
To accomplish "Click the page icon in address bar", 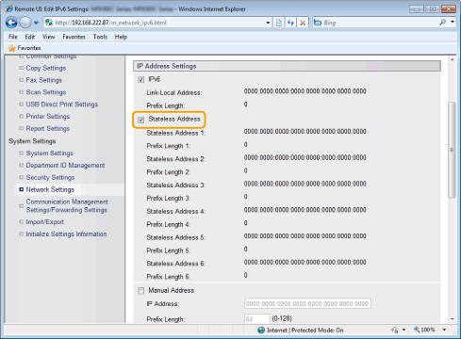I will click(x=49, y=23).
